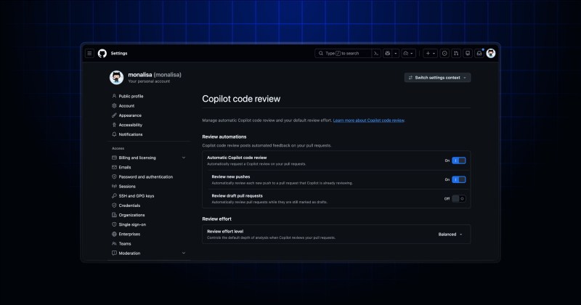
Task: Select Notifications in the settings sidebar
Action: point(131,134)
